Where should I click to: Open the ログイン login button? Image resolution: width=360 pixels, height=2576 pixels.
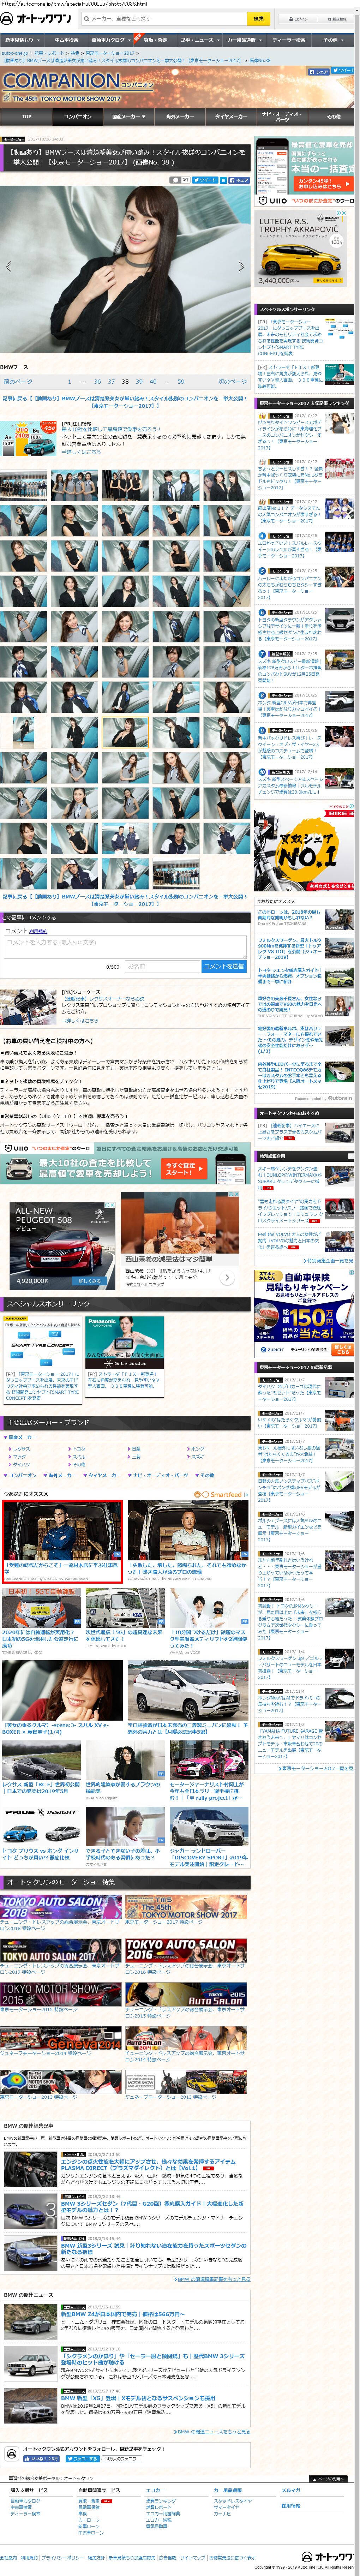(x=299, y=19)
